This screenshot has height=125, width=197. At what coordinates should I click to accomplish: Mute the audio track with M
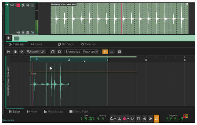[28, 5]
